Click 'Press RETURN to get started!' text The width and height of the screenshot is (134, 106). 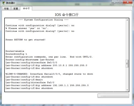click(x=25, y=40)
